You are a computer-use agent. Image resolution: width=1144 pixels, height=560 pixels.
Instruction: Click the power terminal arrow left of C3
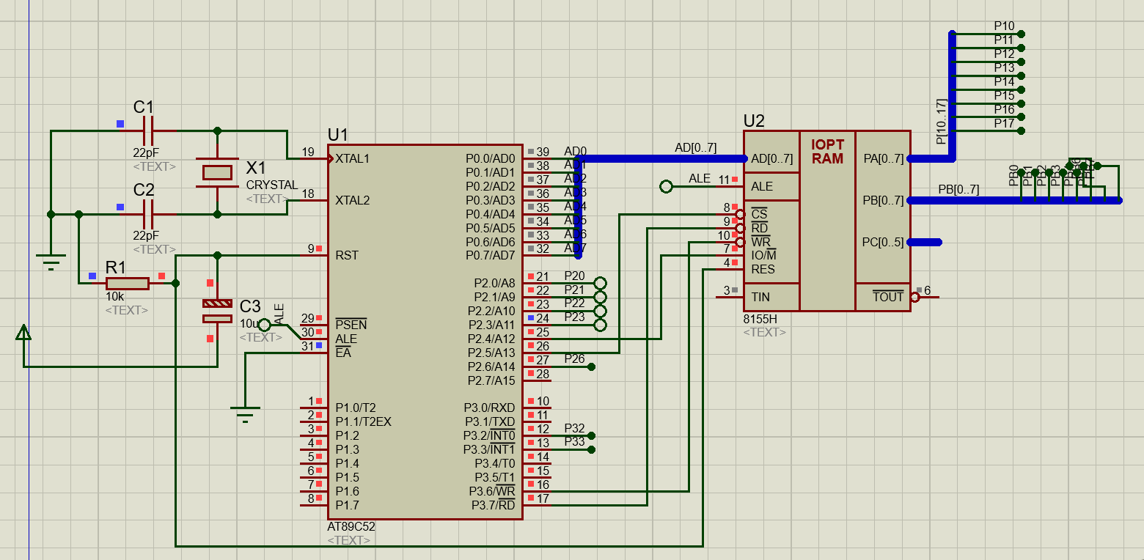(23, 333)
